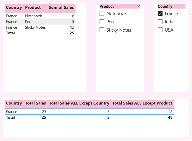Select France row in the bottom measures table
The height and width of the screenshot is (141, 192).
pyautogui.click(x=11, y=112)
